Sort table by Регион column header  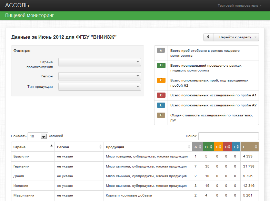[79, 147]
